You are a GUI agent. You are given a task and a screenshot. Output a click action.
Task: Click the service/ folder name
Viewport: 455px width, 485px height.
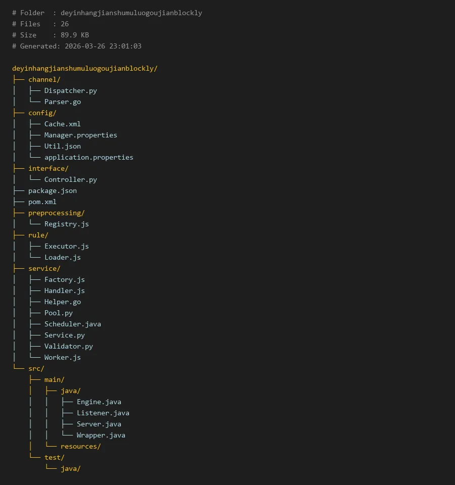click(x=44, y=268)
